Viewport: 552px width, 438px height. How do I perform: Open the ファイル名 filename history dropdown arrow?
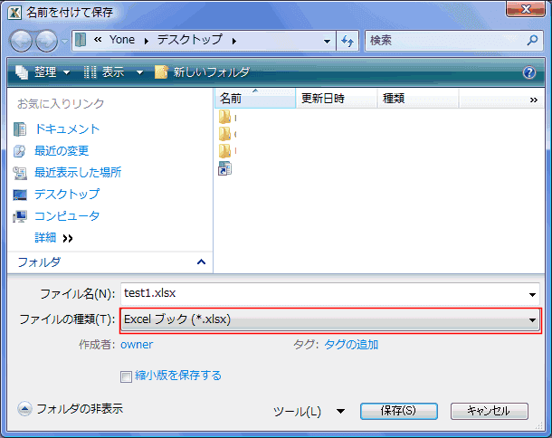coord(532,294)
